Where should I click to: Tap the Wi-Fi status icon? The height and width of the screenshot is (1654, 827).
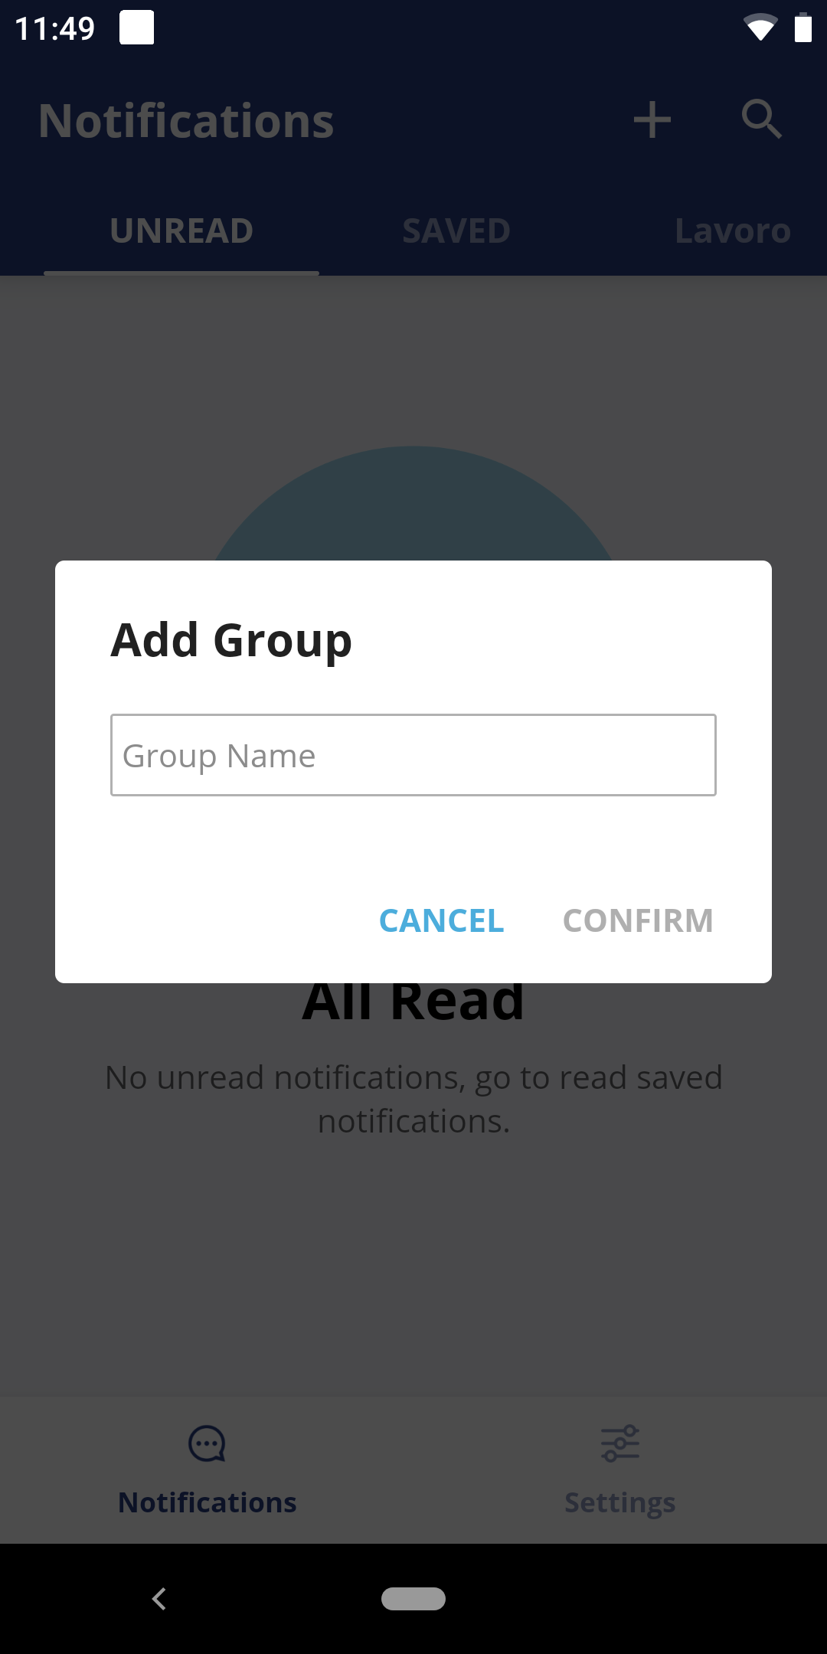760,28
